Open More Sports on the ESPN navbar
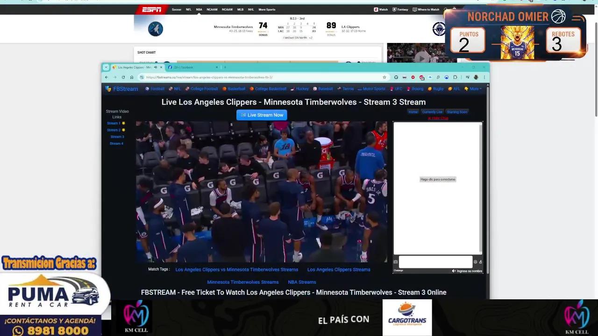The width and height of the screenshot is (598, 336). click(x=267, y=9)
